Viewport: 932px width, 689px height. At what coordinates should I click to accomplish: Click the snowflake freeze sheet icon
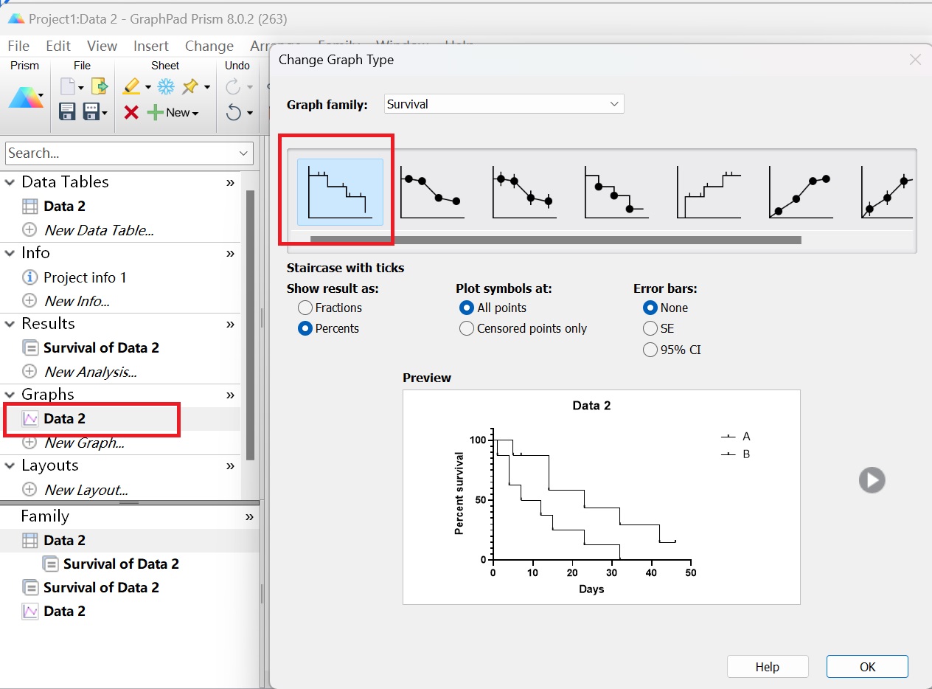166,87
